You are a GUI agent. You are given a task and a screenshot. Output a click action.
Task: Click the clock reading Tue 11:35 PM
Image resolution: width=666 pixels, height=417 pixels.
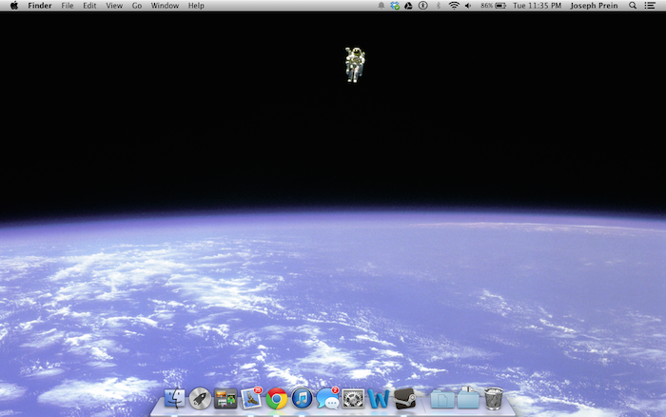pyautogui.click(x=537, y=6)
